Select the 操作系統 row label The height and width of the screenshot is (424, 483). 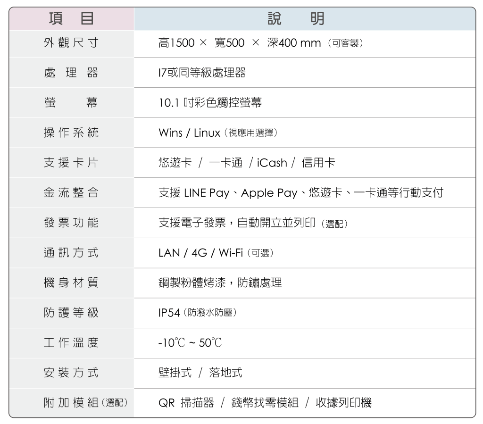[71, 133]
